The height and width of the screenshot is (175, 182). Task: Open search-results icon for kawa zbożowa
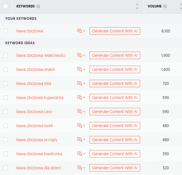[x=80, y=31]
